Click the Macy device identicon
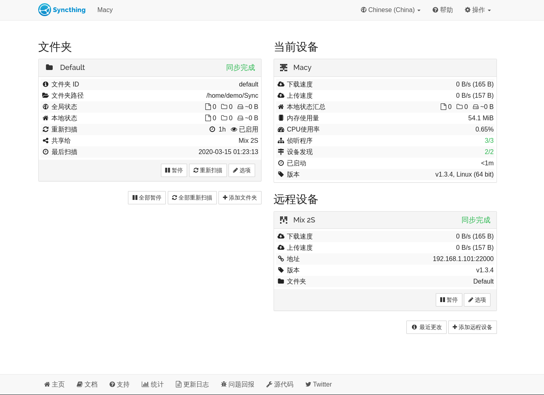The width and height of the screenshot is (544, 395). [x=284, y=67]
